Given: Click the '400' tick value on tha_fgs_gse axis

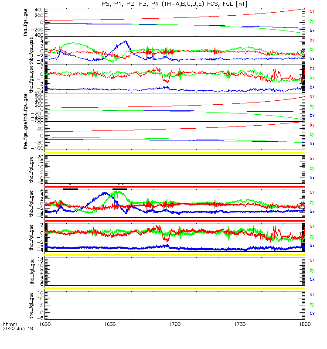Looking at the screenshot, I should [x=39, y=10].
